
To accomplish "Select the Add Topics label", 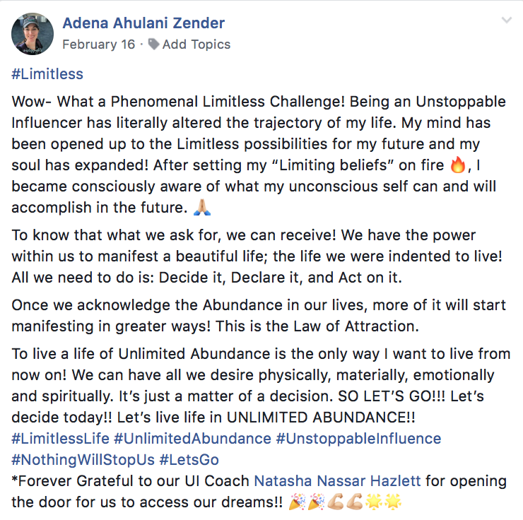I will click(x=196, y=45).
